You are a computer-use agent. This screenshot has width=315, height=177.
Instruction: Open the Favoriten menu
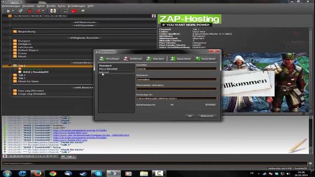click(x=29, y=6)
